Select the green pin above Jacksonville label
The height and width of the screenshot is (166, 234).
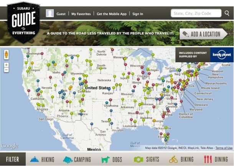[x=166, y=128]
